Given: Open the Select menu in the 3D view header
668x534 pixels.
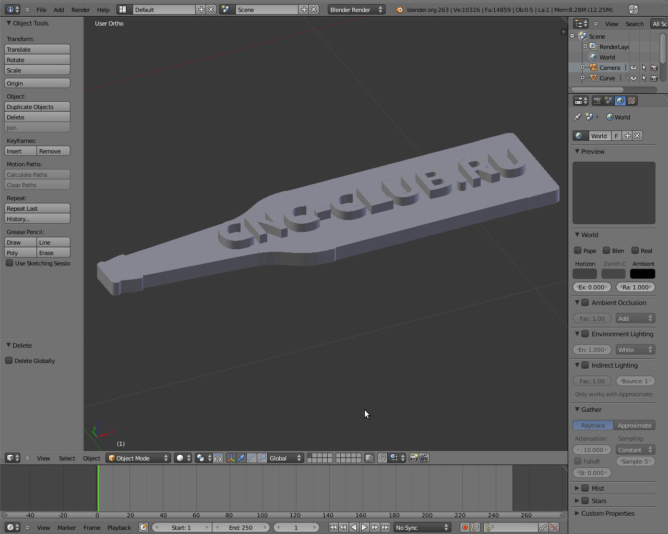Looking at the screenshot, I should point(67,458).
